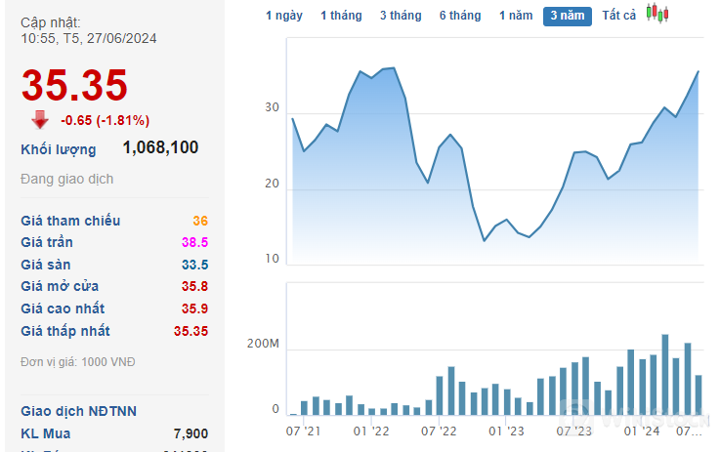Click the active 3 năm range button
This screenshot has width=720, height=452.
point(568,16)
